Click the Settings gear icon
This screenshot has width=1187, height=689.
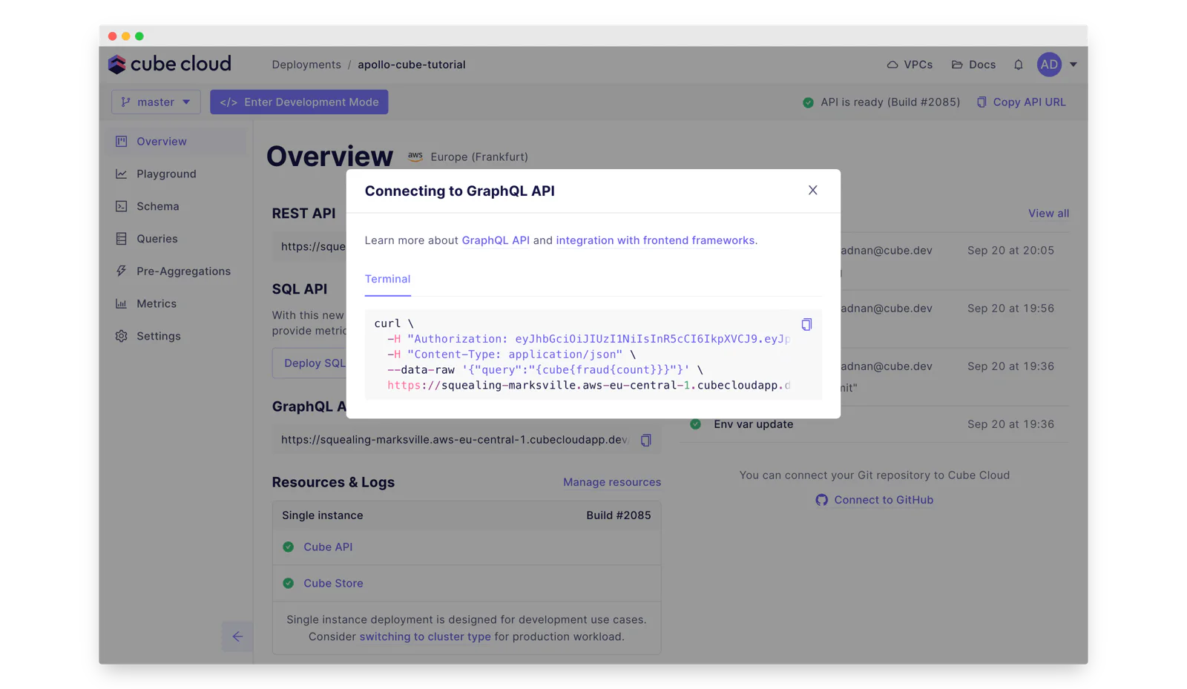tap(121, 336)
